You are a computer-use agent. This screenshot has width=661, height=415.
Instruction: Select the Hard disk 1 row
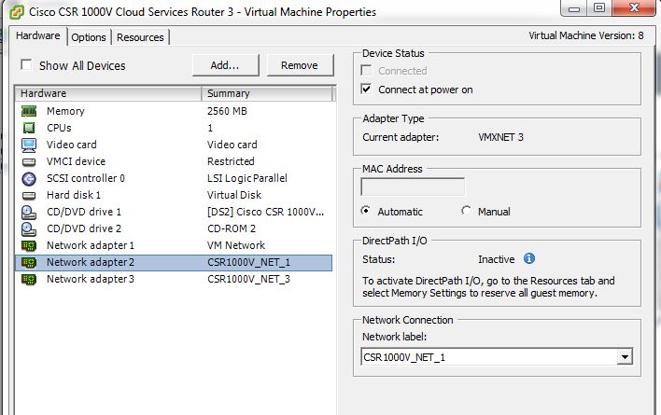(x=174, y=195)
